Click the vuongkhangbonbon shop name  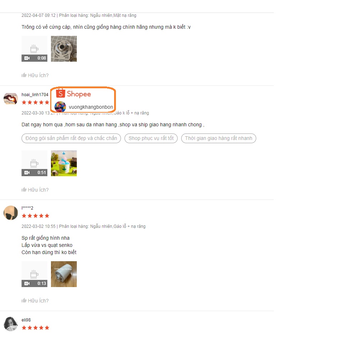pos(91,107)
